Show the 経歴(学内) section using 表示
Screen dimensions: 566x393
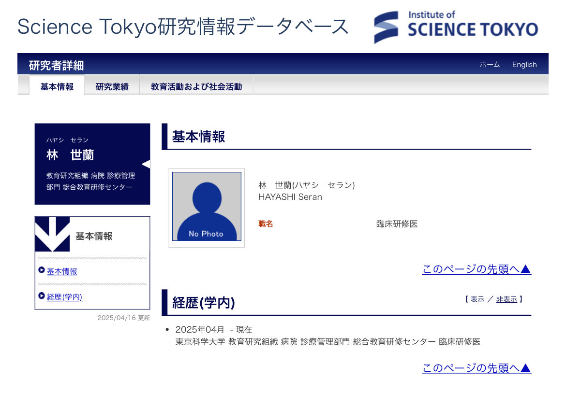pyautogui.click(x=477, y=299)
